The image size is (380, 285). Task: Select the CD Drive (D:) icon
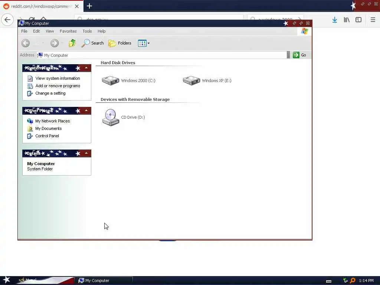[x=111, y=117]
